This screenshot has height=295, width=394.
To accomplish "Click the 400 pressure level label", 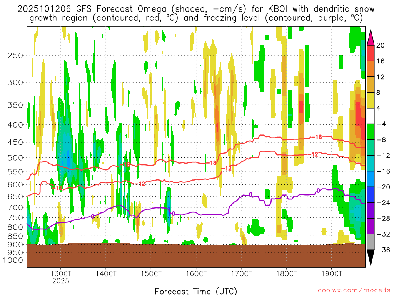I will point(15,125).
